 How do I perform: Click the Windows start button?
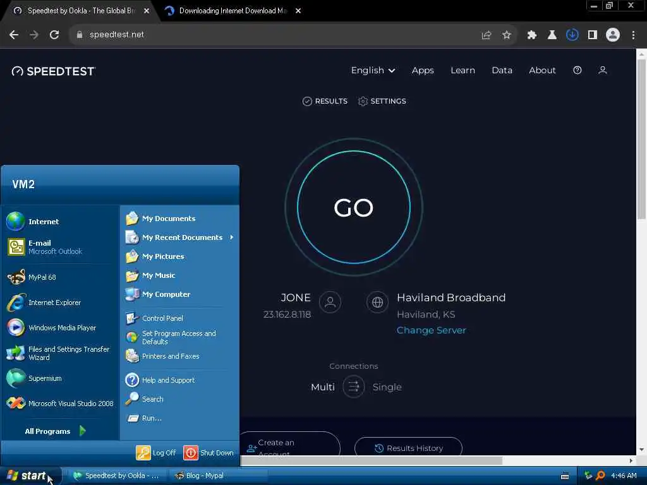(30, 476)
